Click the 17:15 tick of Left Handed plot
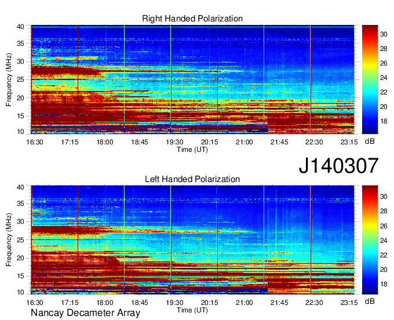394x320 pixels. pyautogui.click(x=70, y=303)
